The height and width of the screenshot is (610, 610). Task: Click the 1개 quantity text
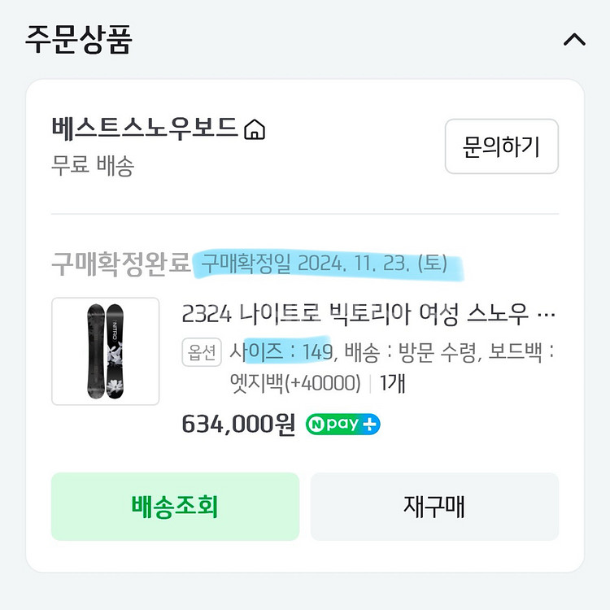[393, 383]
